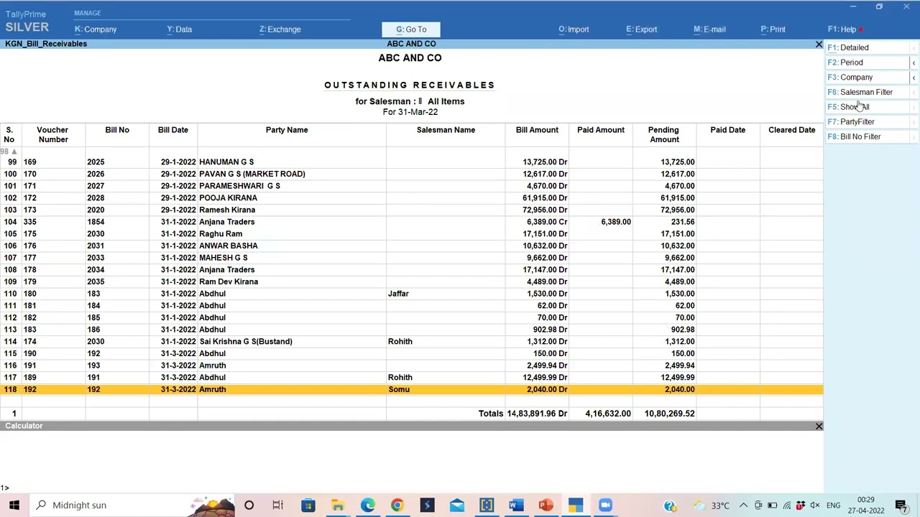The height and width of the screenshot is (517, 920).
Task: Open F1: Help menu
Action: click(842, 29)
